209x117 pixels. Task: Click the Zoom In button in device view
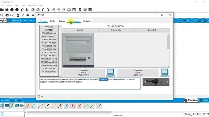pos(80,30)
